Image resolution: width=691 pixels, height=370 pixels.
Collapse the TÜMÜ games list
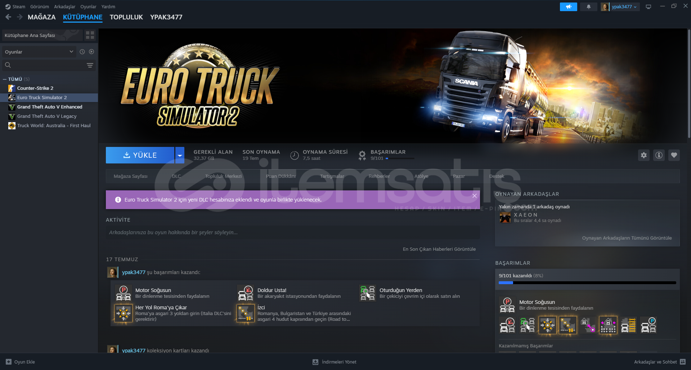pos(5,79)
